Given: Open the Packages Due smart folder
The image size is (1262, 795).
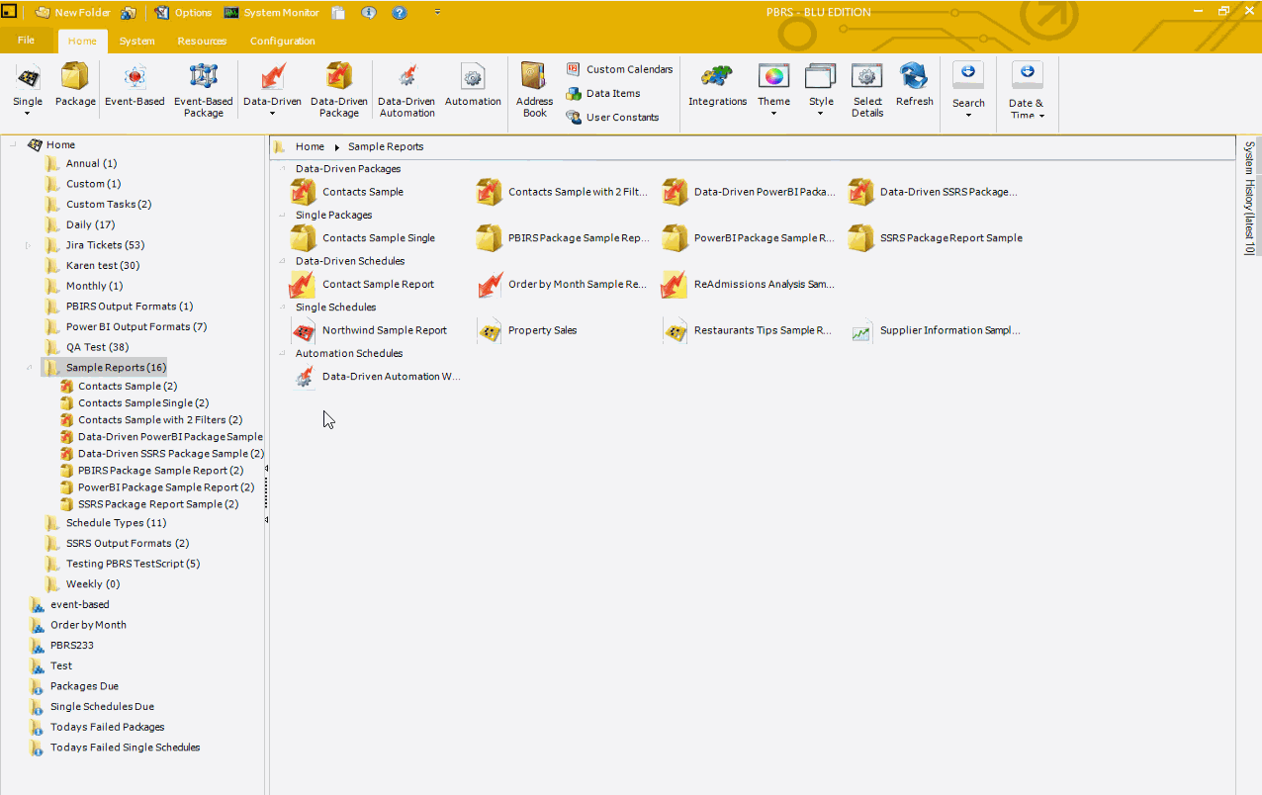Looking at the screenshot, I should [x=74, y=686].
